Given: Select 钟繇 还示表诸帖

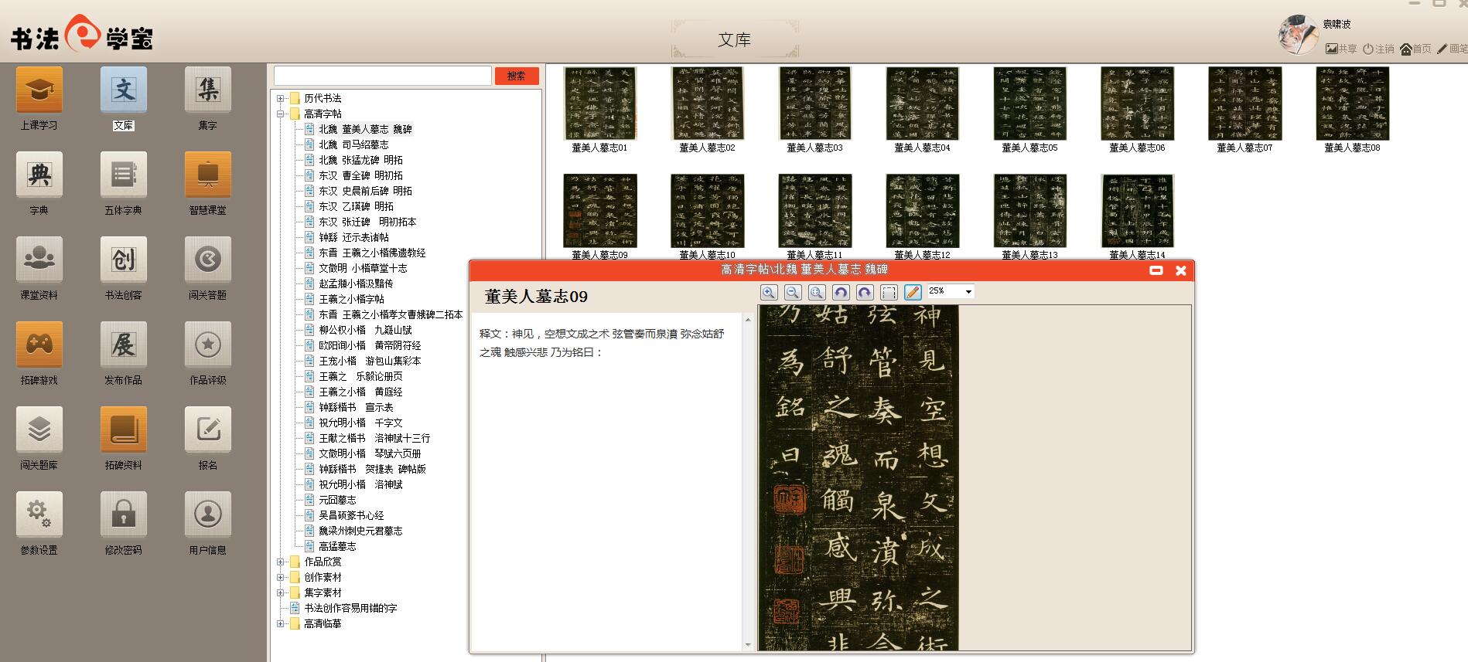Looking at the screenshot, I should pos(353,237).
